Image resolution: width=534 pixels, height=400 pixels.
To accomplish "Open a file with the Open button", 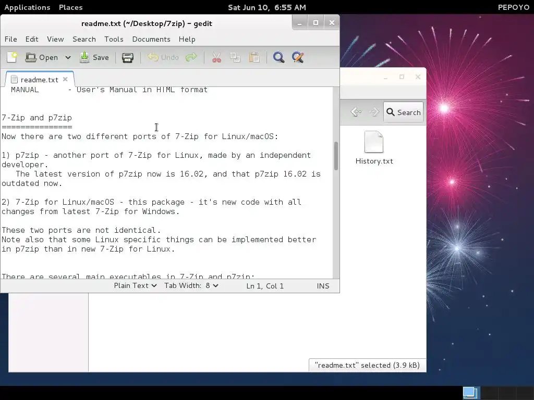I will coord(42,57).
